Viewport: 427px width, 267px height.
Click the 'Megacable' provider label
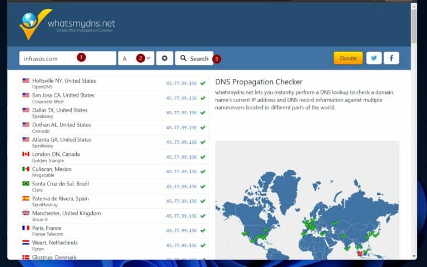43,175
